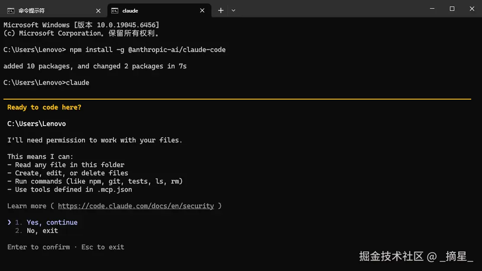Viewport: 482px width, 271px height.
Task: Choose the "No, exit" option
Action: tap(42, 231)
